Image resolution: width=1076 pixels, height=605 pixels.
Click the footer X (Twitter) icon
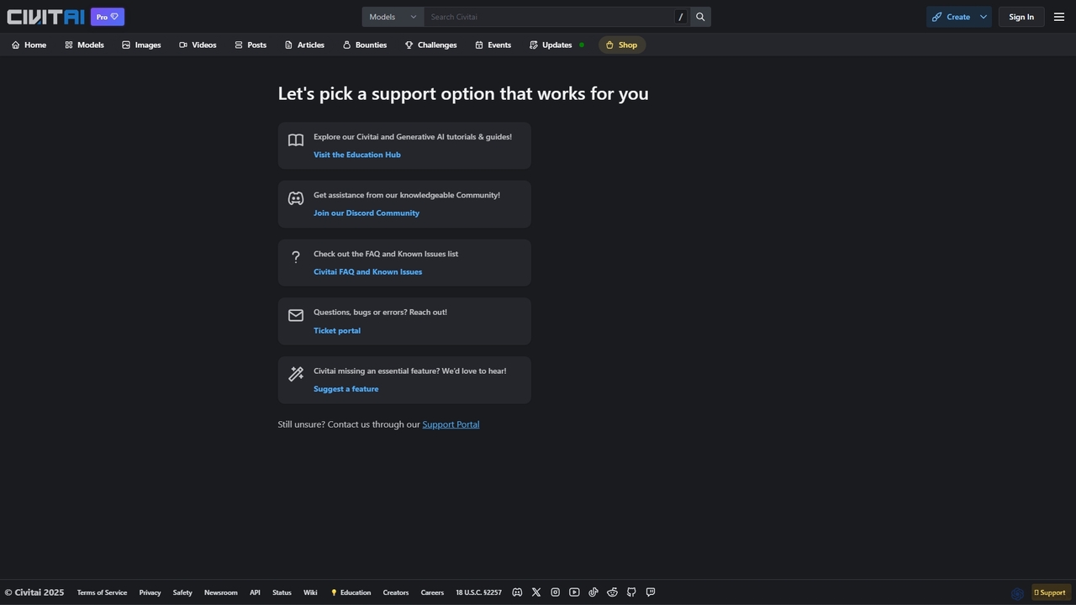point(536,592)
